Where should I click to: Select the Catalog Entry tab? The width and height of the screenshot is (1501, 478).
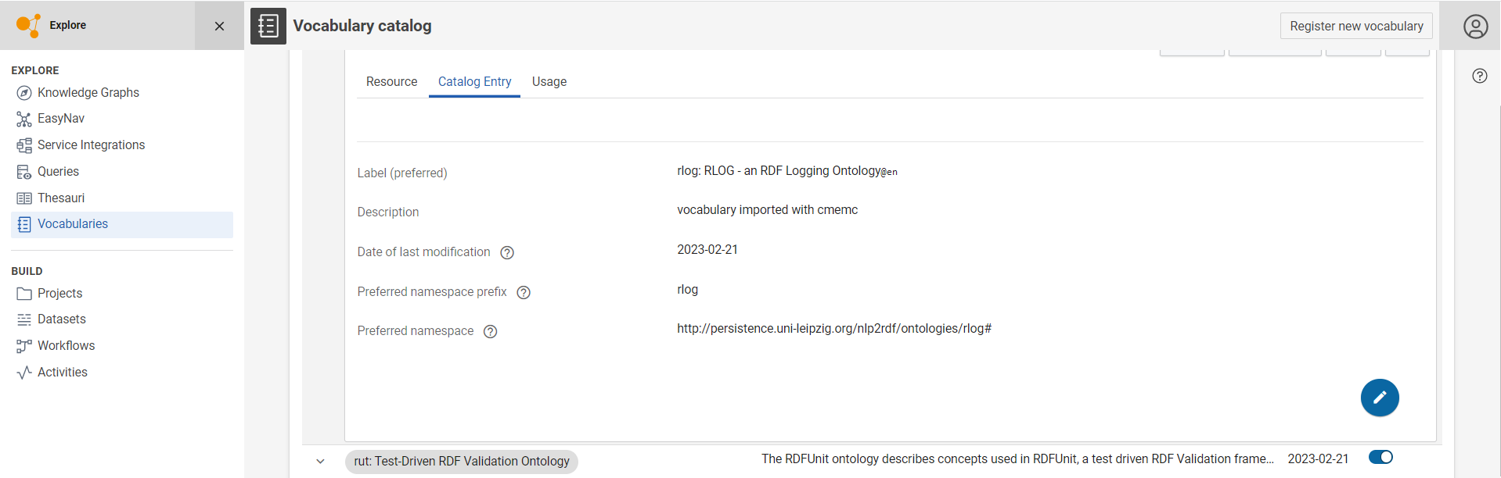click(474, 82)
